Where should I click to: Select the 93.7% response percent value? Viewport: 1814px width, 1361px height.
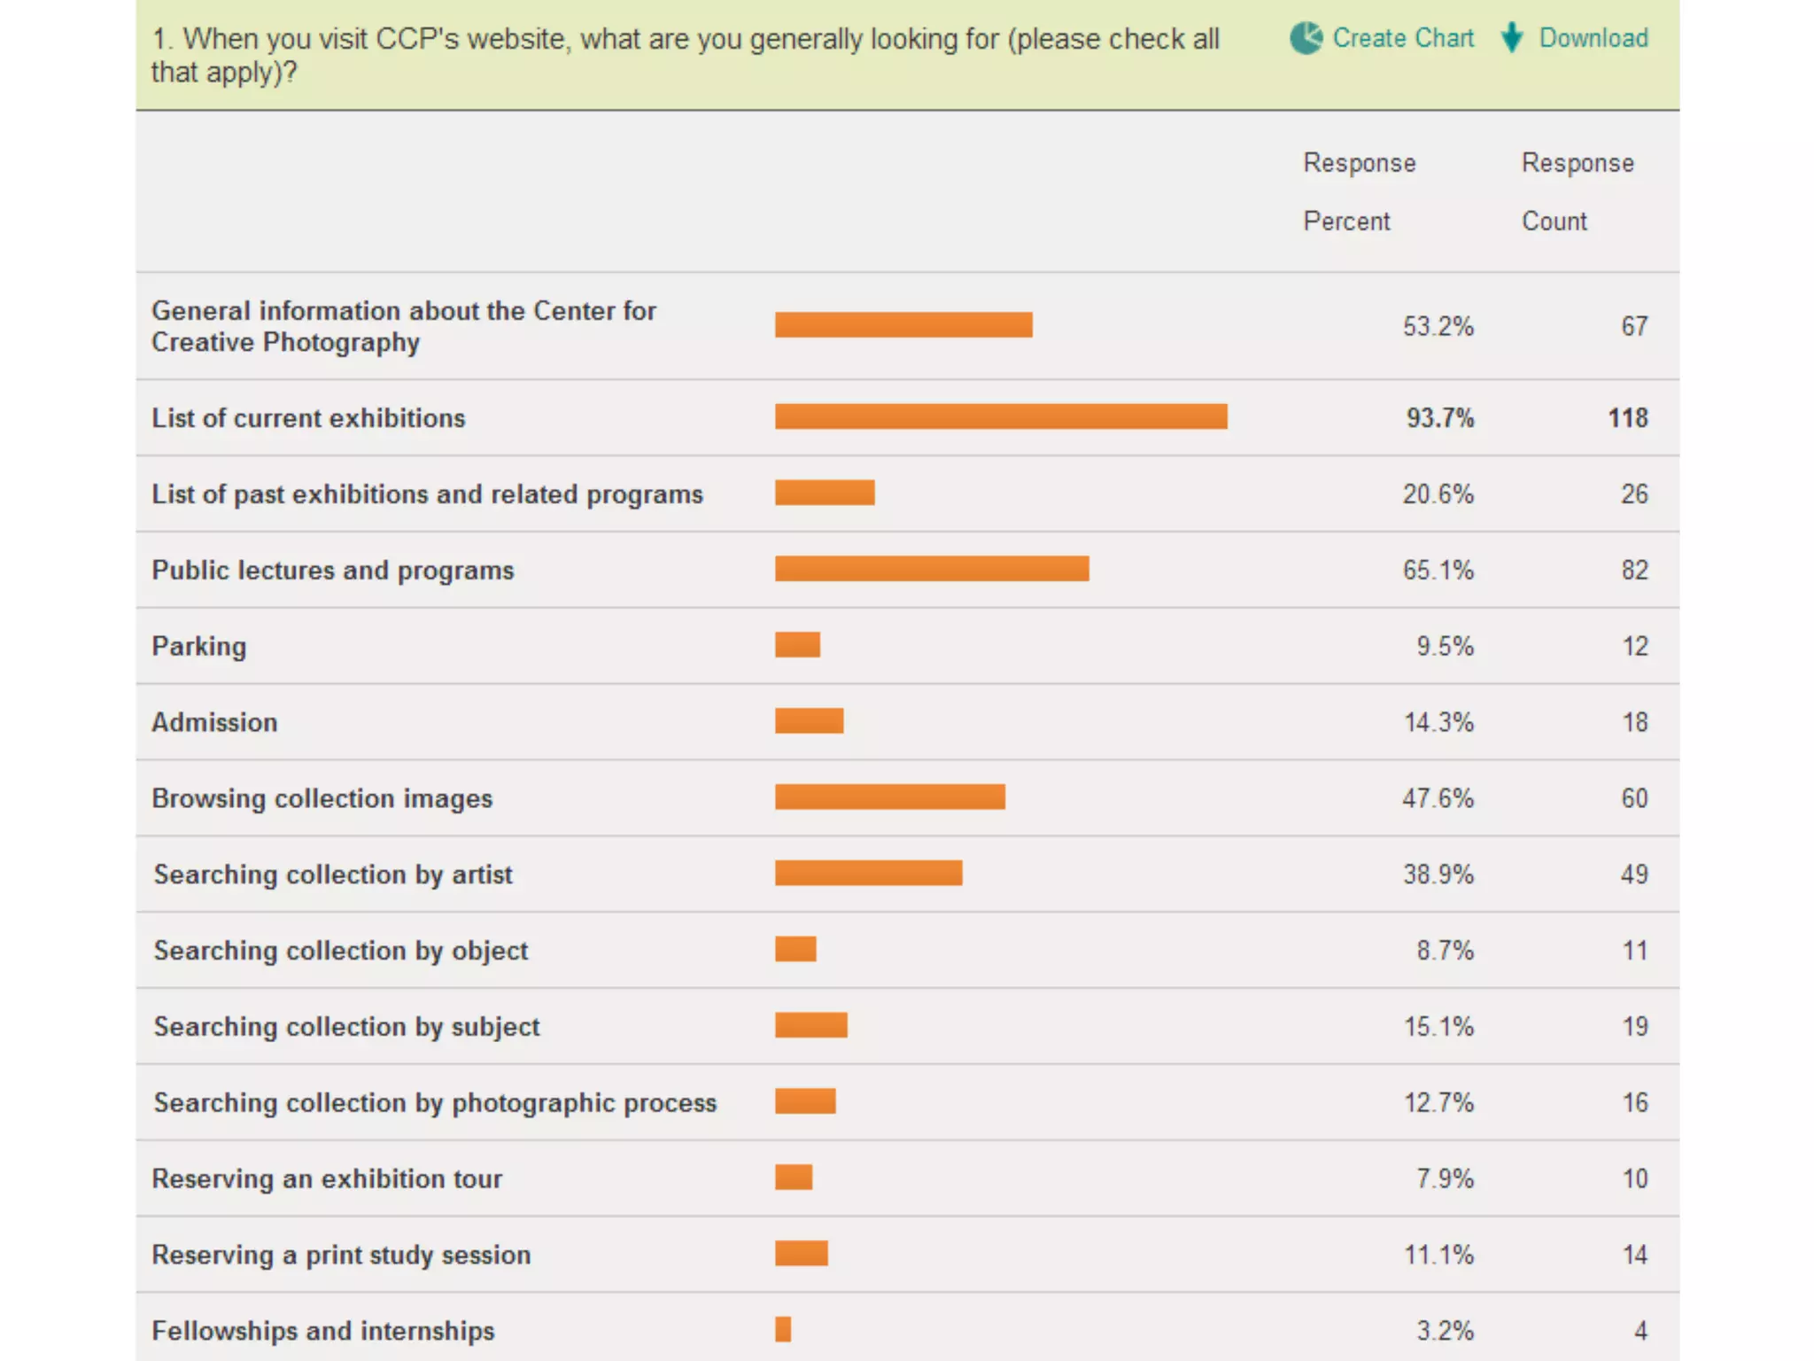(x=1440, y=417)
